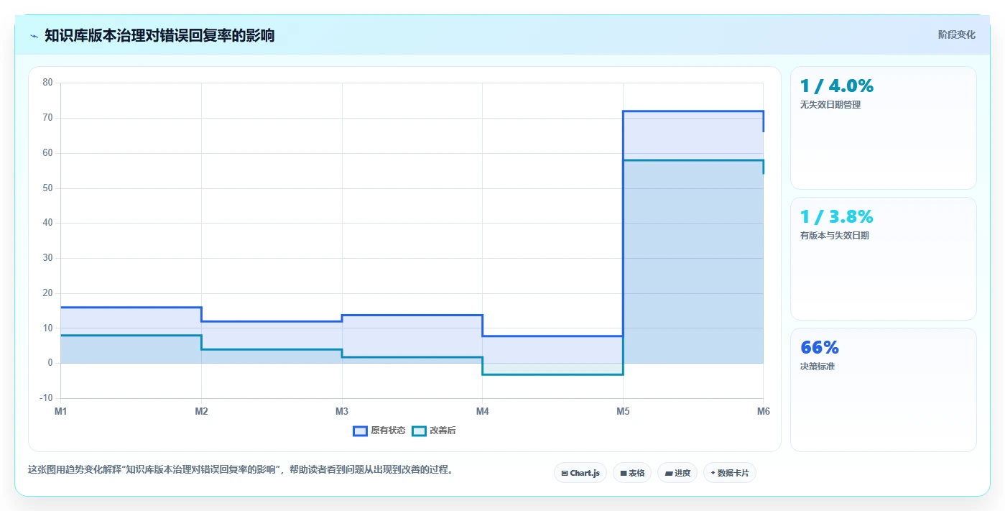Open the 有版本与失效日期 stat card

pyautogui.click(x=883, y=259)
